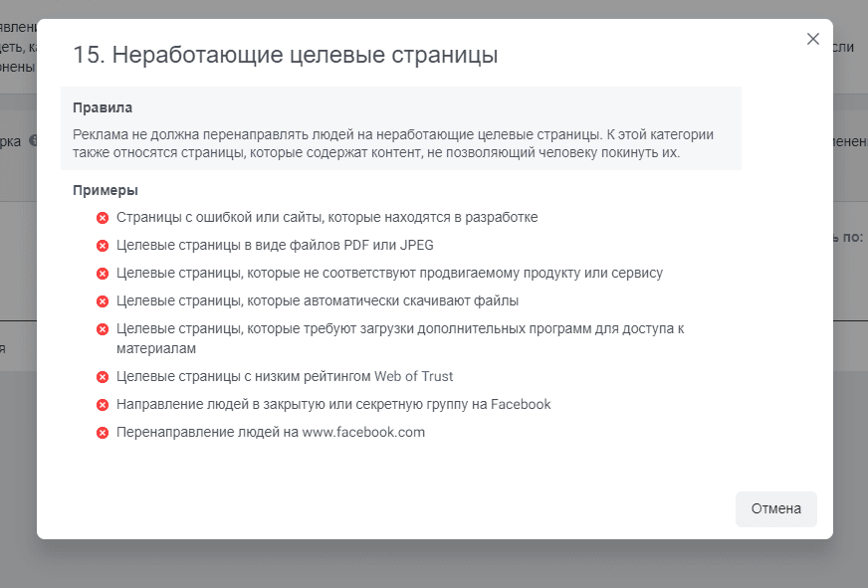Click red cross icon beside 'Страницы с ошибкой'
The width and height of the screenshot is (868, 588).
click(x=103, y=218)
